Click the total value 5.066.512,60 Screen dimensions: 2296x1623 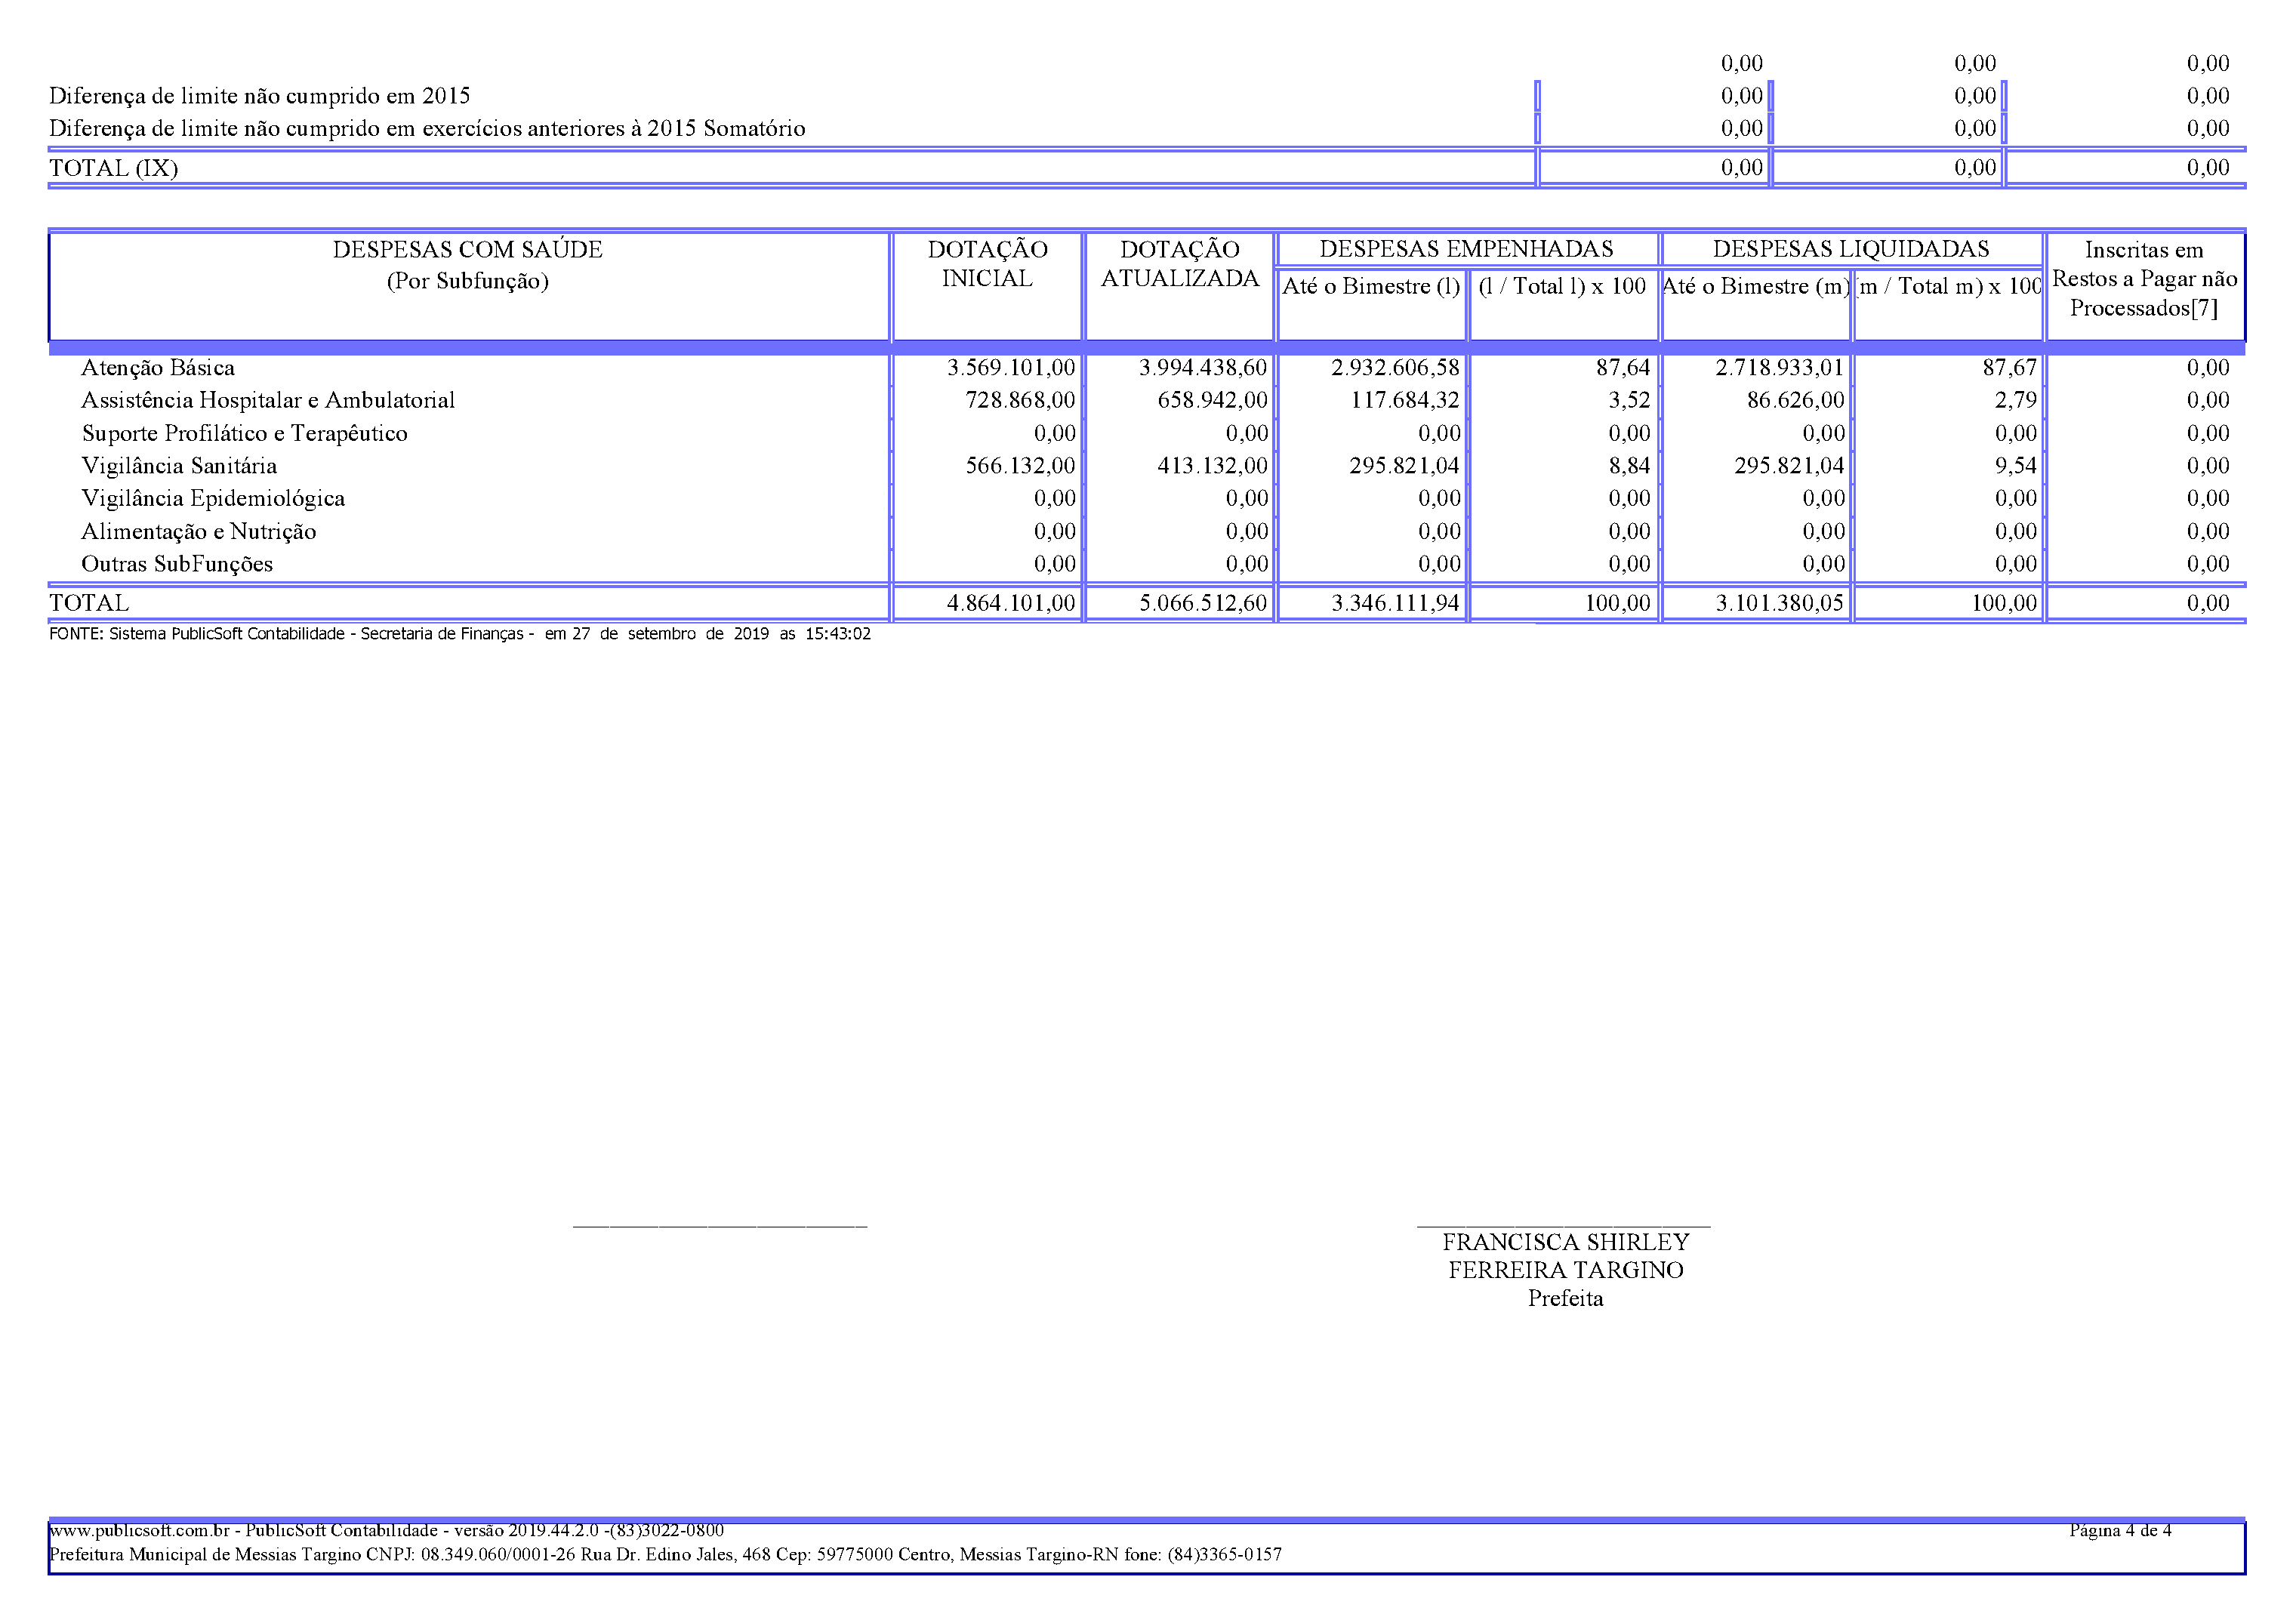[1203, 602]
